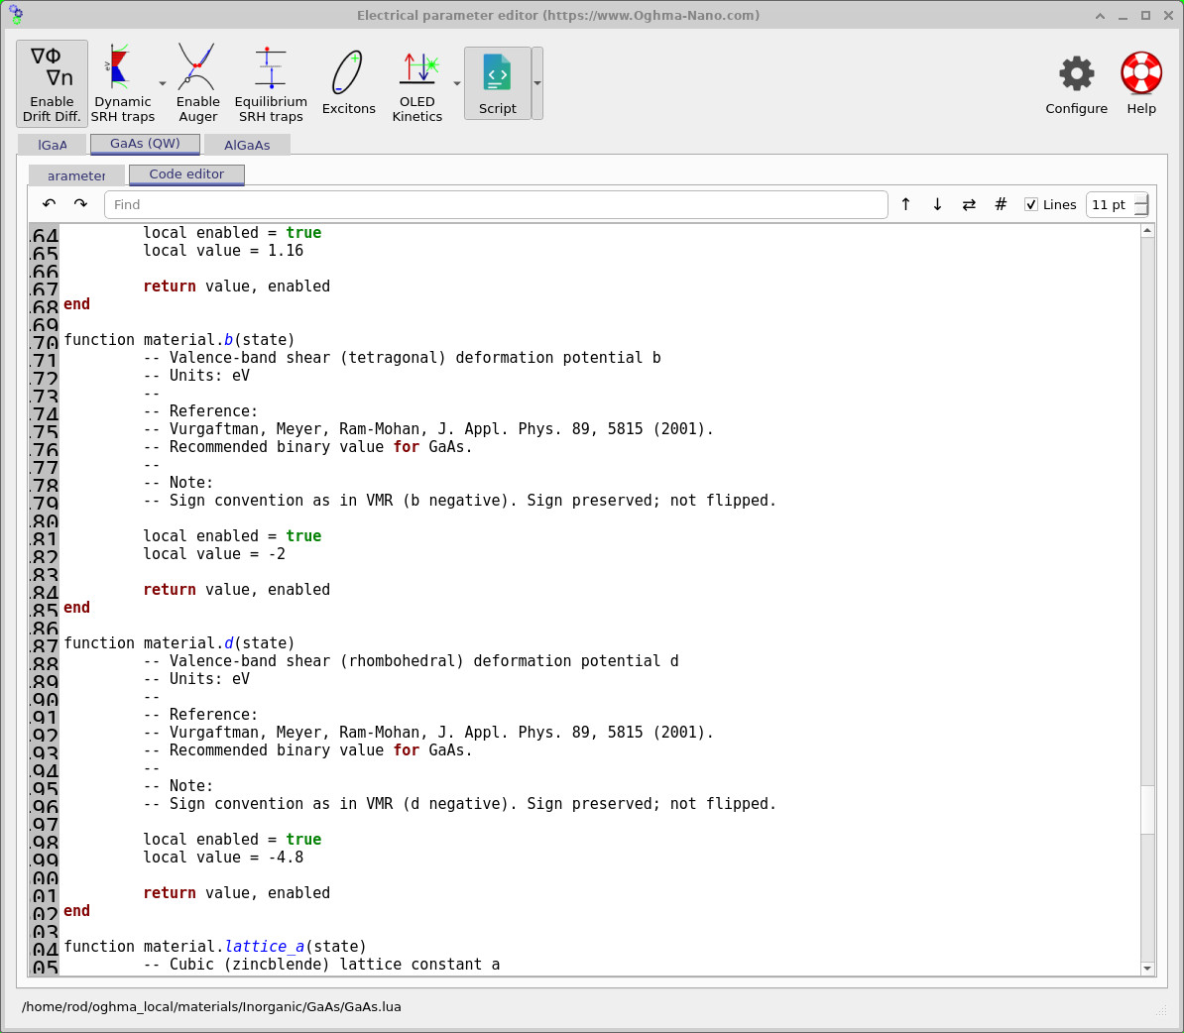Expand OLED Kinetics dropdown arrow
The height and width of the screenshot is (1033, 1184).
point(457,83)
